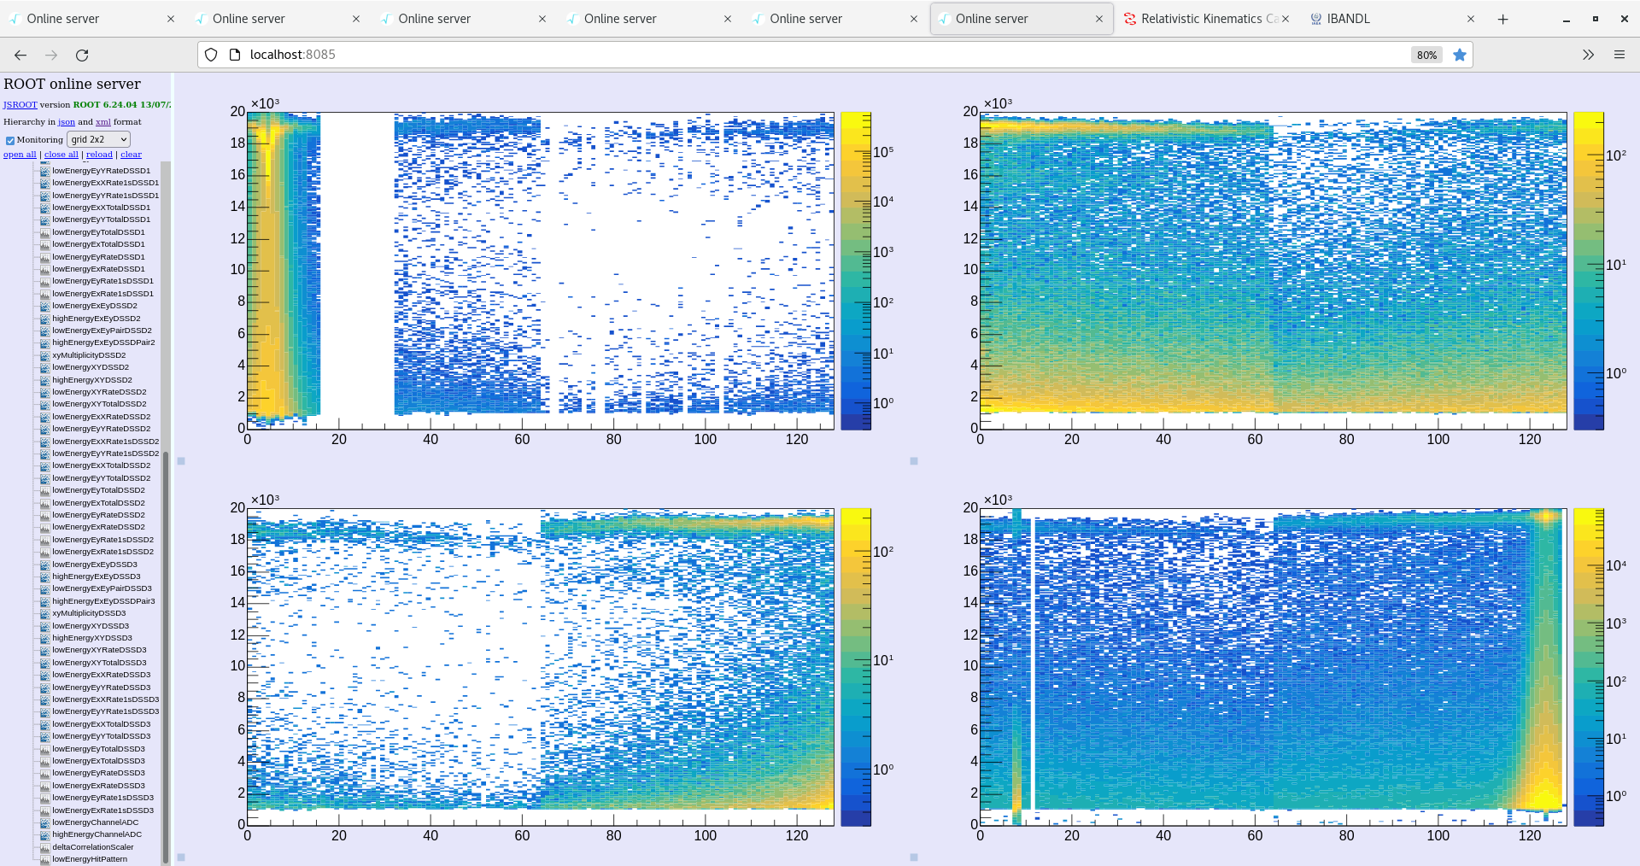Click the browser forward arrow
Screen dimensions: 1640x866
point(51,55)
